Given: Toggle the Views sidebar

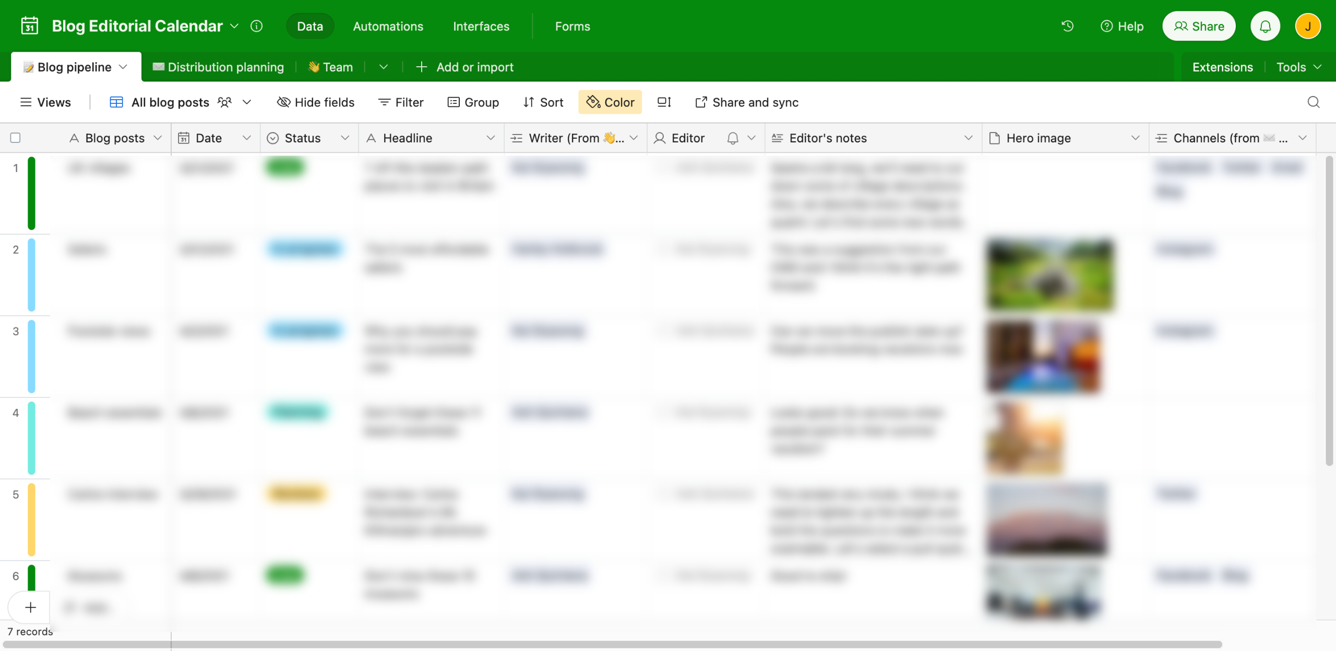Looking at the screenshot, I should [45, 102].
